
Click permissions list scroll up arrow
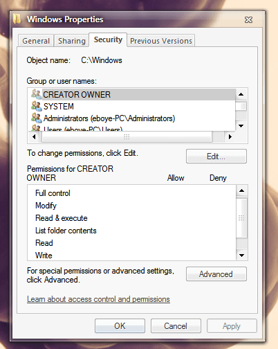(x=241, y=190)
